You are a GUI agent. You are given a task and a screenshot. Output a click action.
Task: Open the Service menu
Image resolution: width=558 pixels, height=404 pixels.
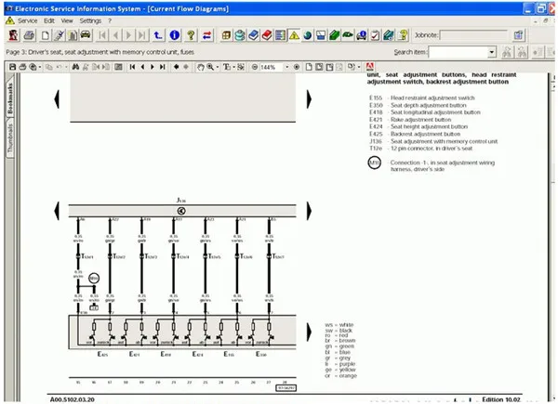click(27, 21)
